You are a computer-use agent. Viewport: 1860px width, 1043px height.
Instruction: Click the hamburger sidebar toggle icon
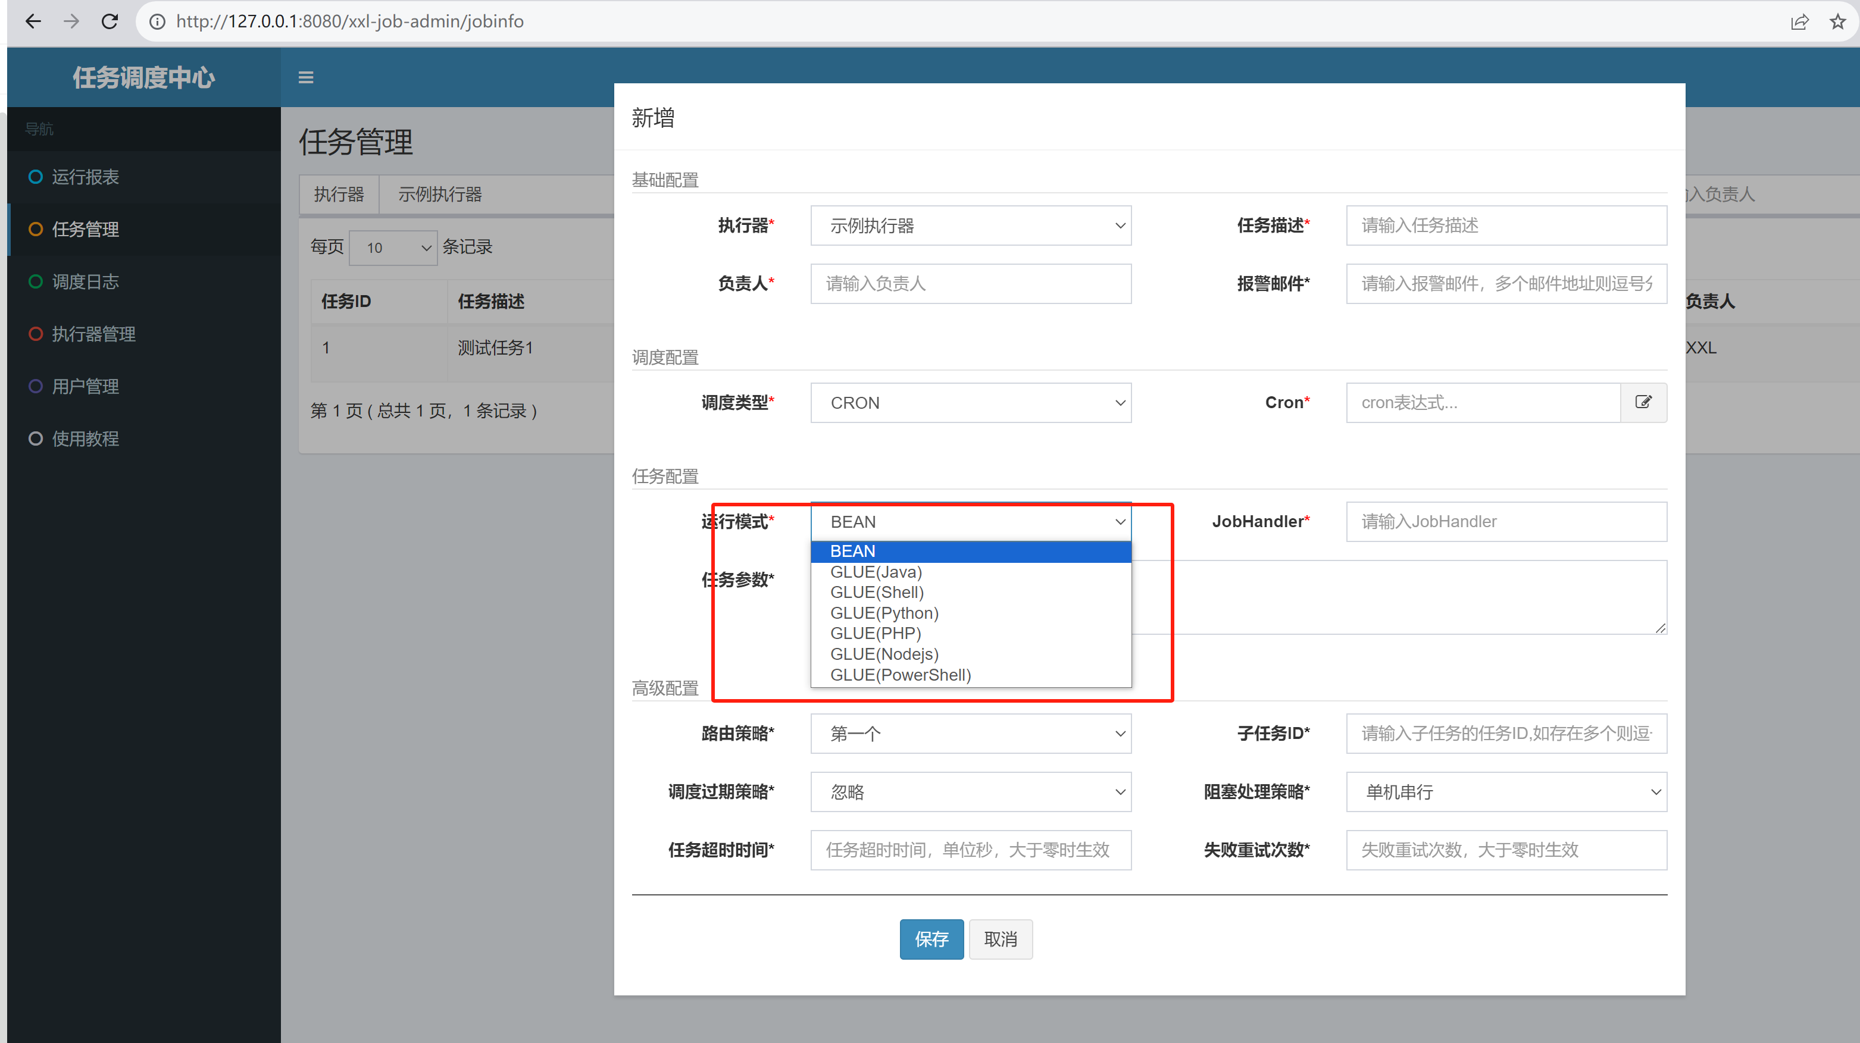[305, 77]
